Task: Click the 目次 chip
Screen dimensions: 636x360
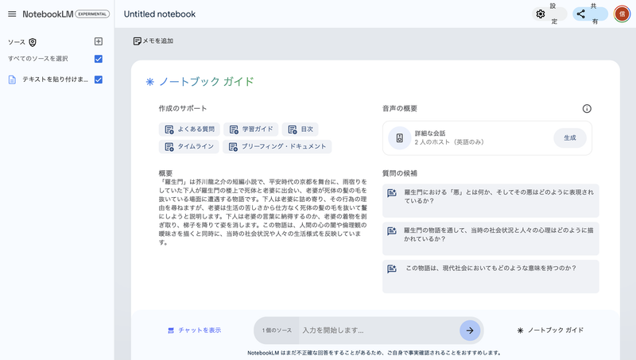Action: point(301,129)
